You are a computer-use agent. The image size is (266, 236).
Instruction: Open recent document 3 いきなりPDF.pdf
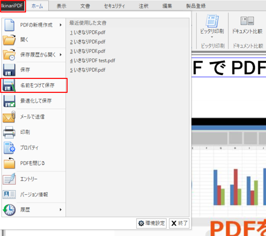pos(87,51)
